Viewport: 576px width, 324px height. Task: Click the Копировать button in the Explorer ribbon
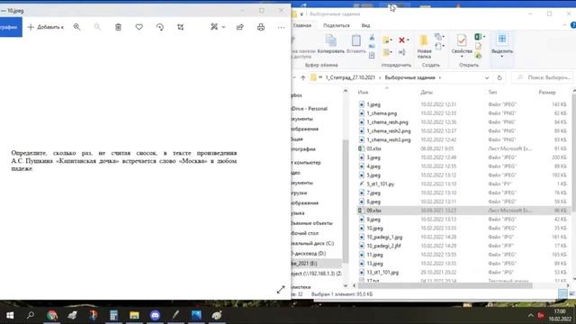pyautogui.click(x=330, y=44)
